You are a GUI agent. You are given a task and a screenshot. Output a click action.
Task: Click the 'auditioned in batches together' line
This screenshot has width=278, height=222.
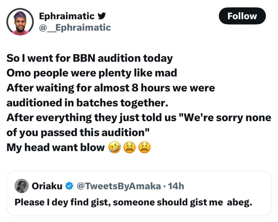click(x=87, y=103)
